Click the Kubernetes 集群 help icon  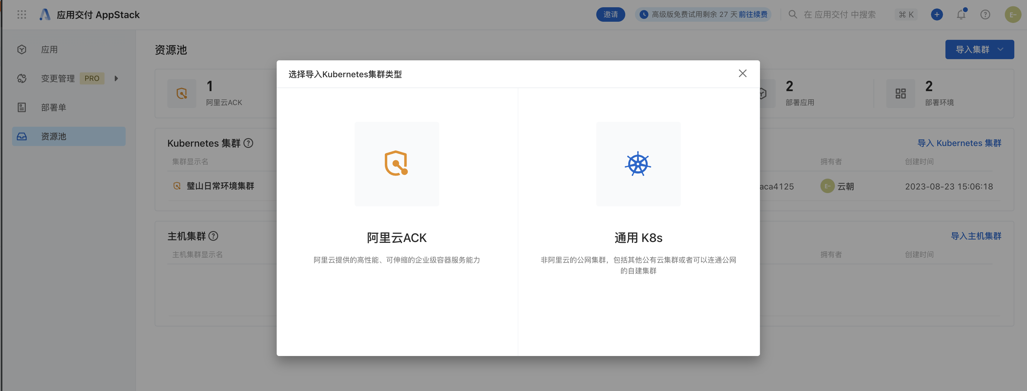(248, 143)
